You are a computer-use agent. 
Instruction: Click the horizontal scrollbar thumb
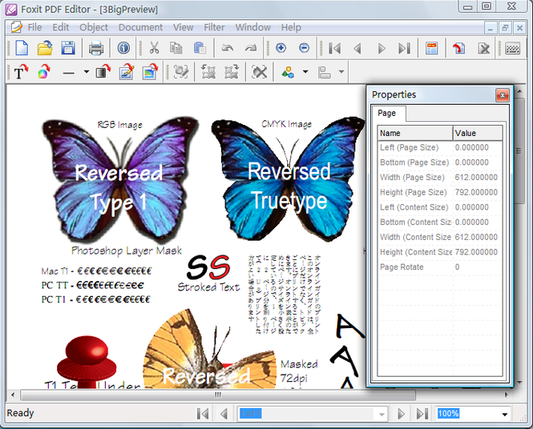pos(218,395)
